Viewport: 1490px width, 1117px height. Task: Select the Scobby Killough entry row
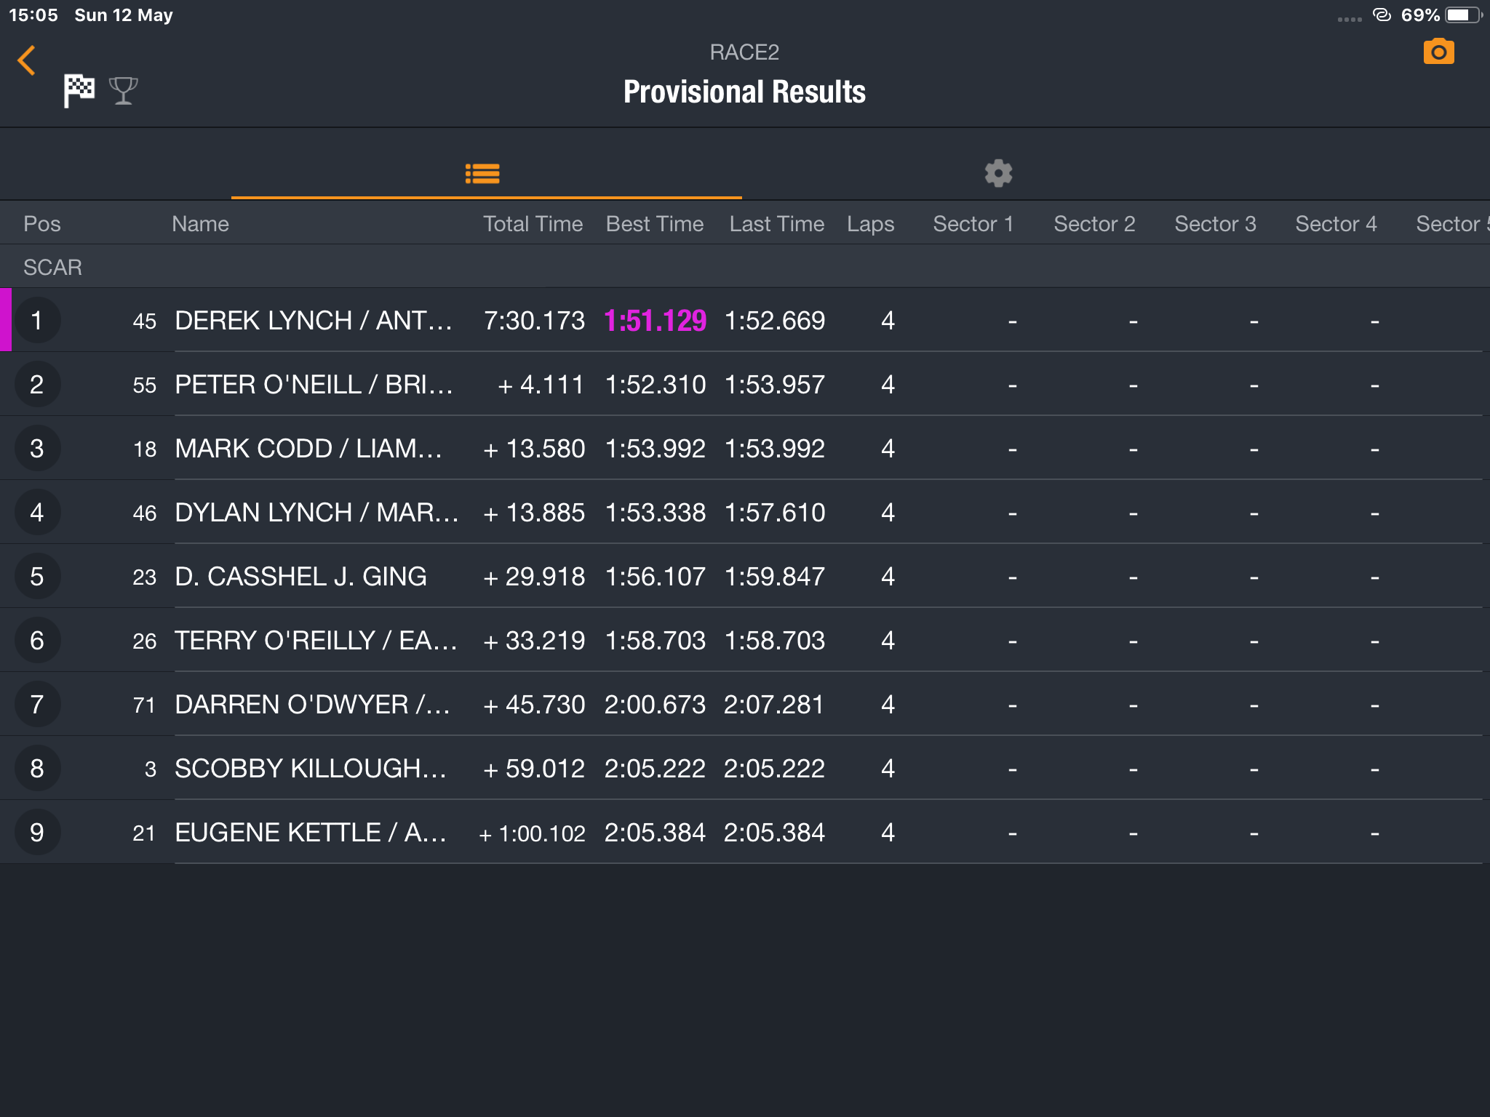745,768
